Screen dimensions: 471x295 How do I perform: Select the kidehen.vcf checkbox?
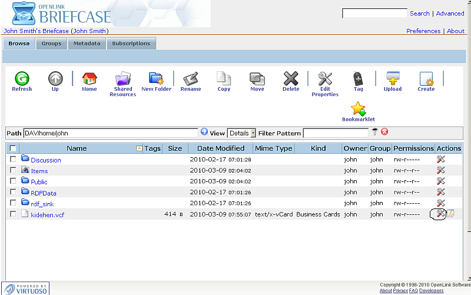[13, 214]
